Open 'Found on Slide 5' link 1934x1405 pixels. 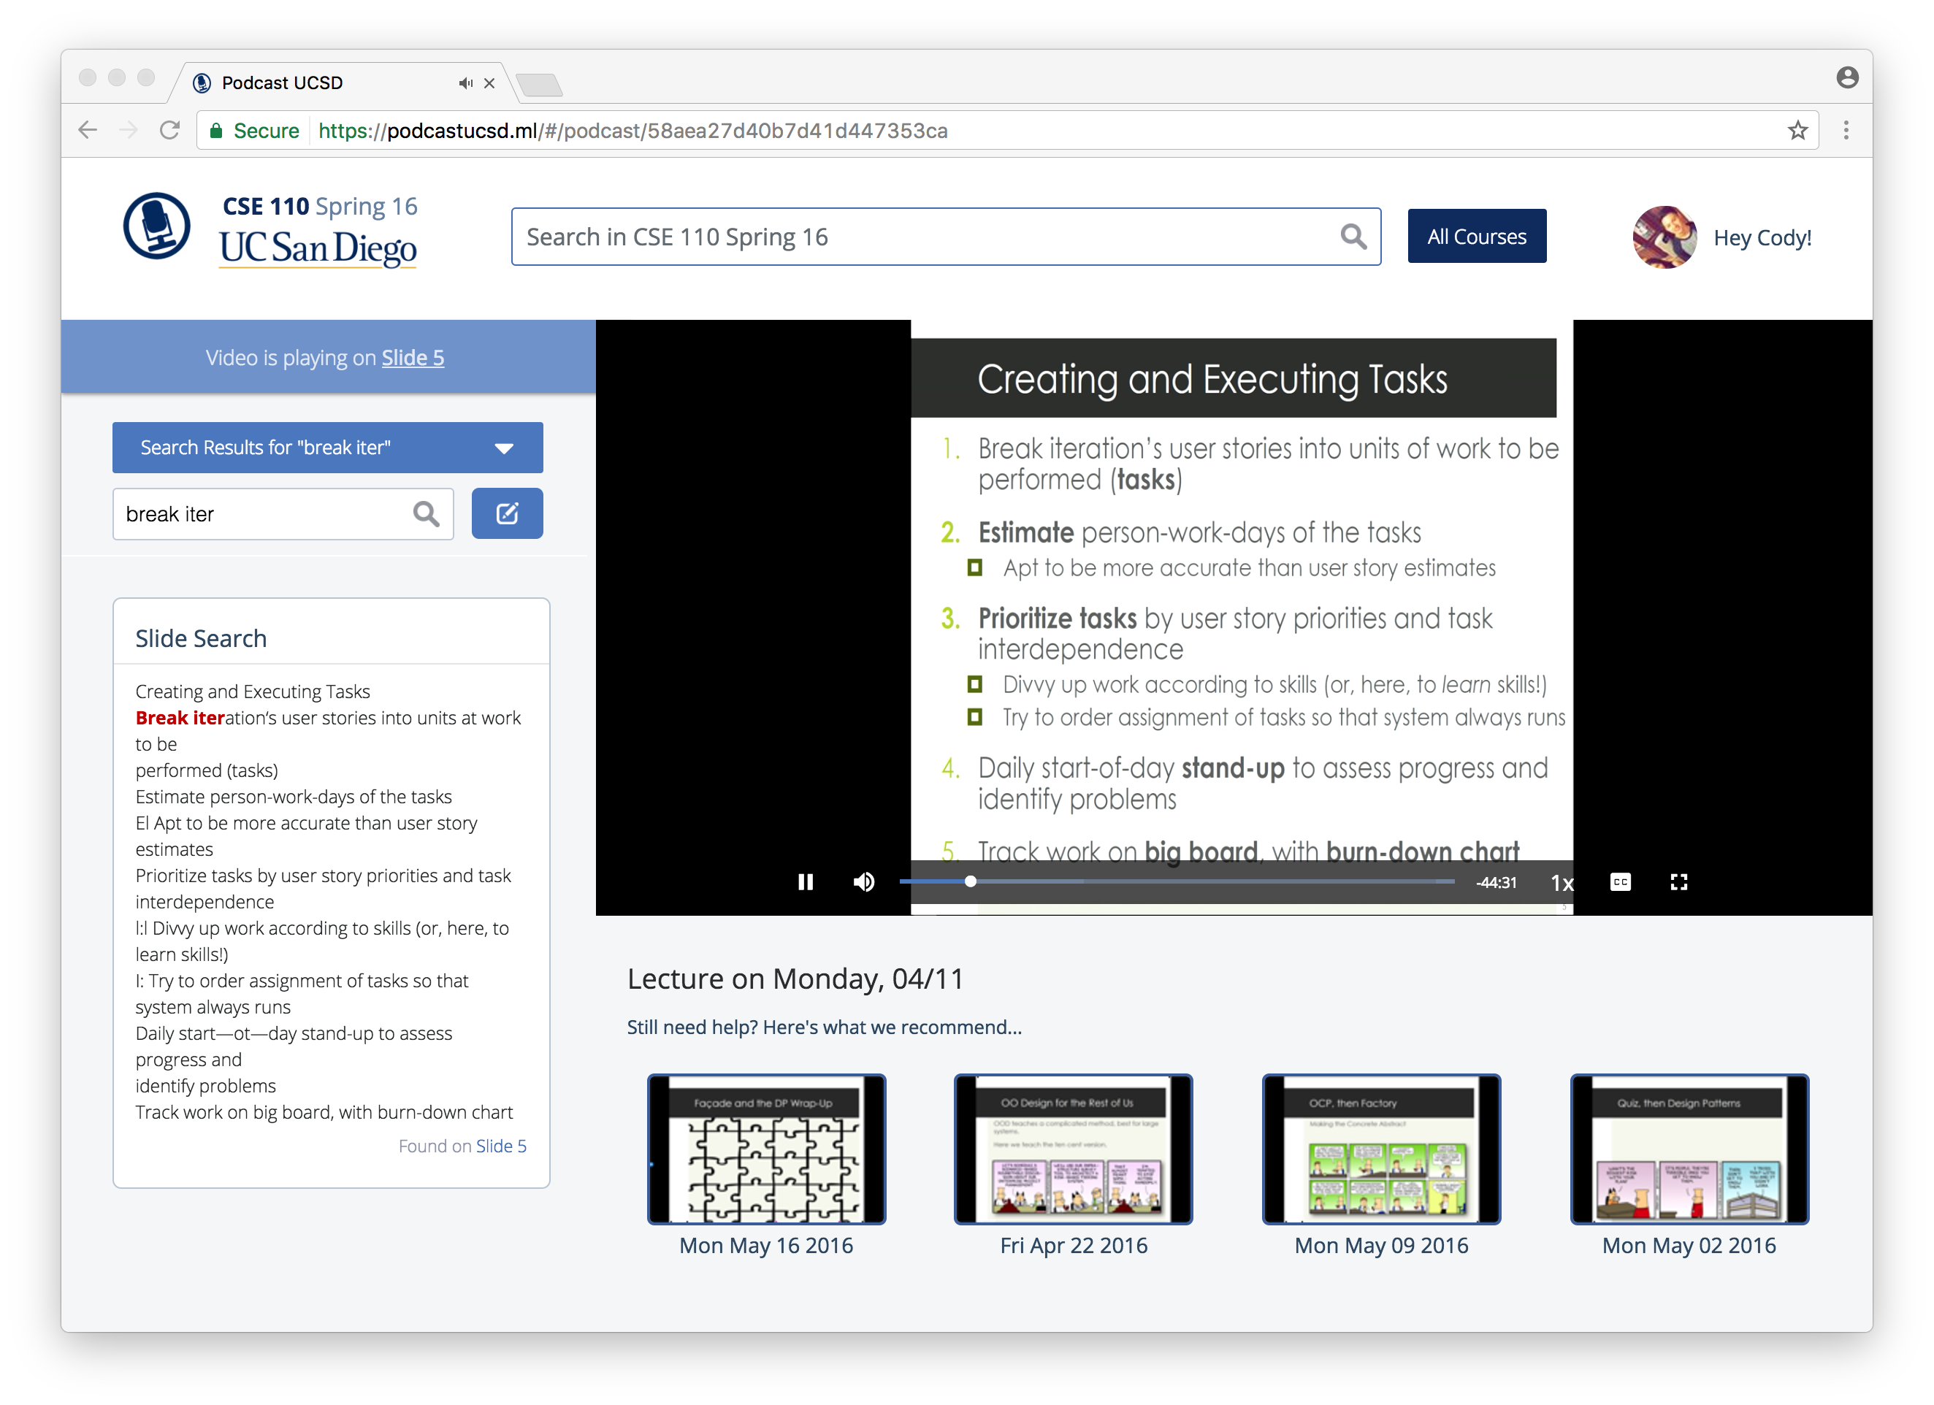500,1146
